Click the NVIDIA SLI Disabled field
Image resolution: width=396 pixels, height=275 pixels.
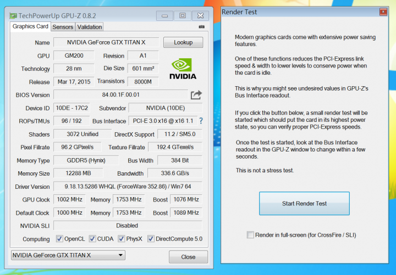point(128,226)
